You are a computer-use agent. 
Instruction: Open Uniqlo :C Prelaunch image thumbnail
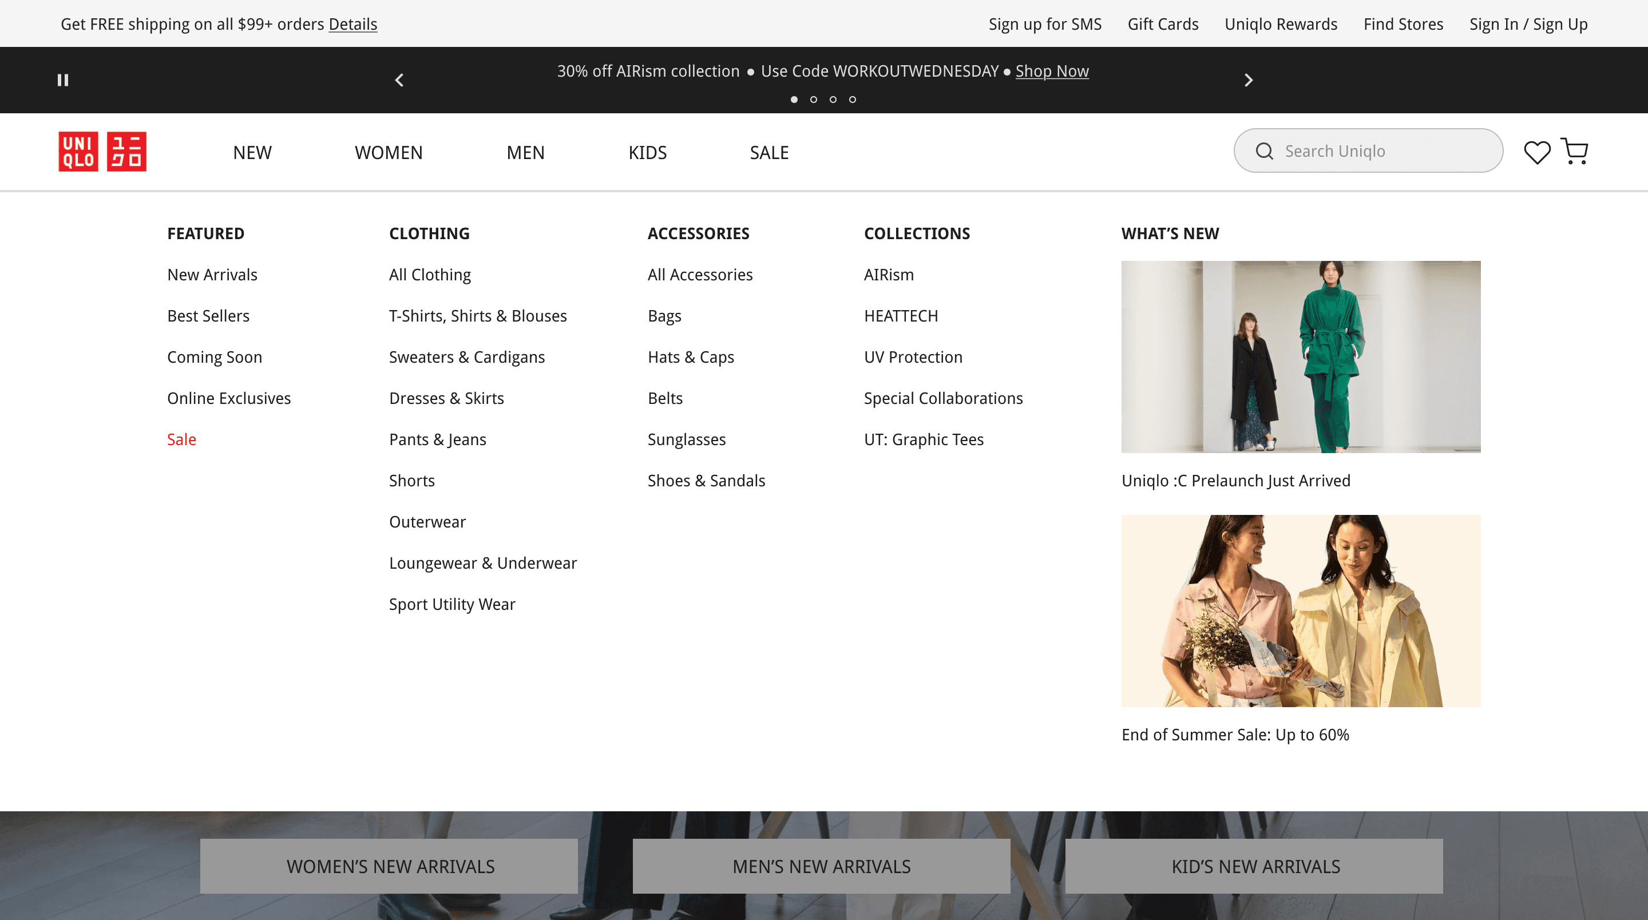click(1301, 356)
